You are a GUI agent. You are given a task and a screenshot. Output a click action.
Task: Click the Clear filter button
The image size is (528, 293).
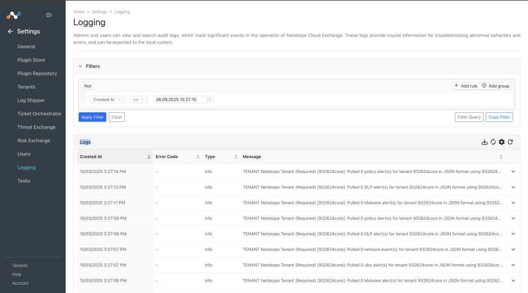[x=117, y=117]
